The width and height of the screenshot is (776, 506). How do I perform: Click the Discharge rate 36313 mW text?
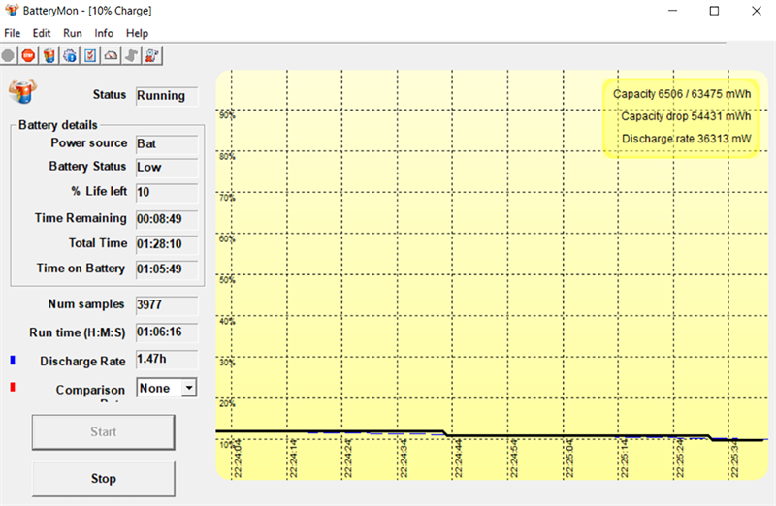[x=686, y=139]
